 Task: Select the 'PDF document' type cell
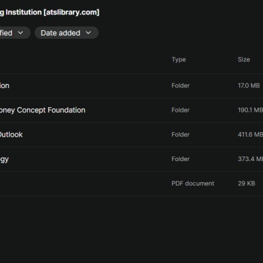point(193,183)
